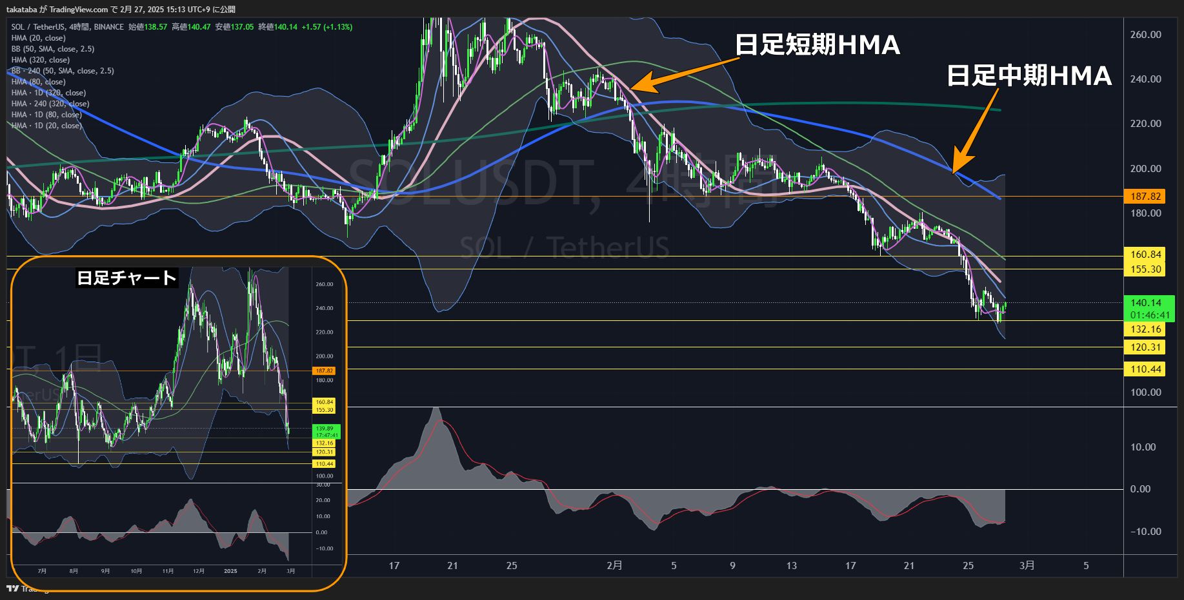
Task: Click the 高値 140.47 high value
Action: click(191, 27)
